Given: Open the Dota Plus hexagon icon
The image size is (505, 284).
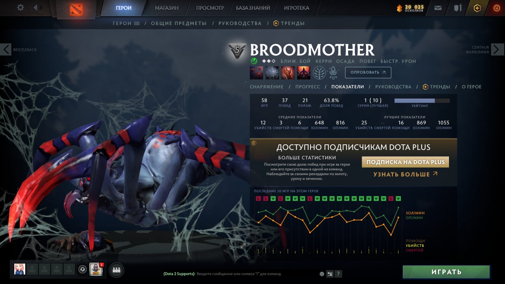Looking at the screenshot, I should [x=477, y=8].
